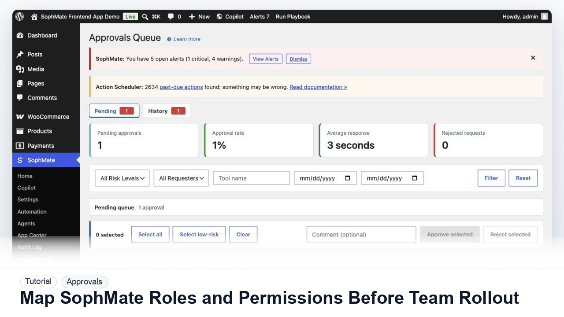This screenshot has width=564, height=317.
Task: Expand the All Risk Levels dropdown
Action: tap(122, 178)
